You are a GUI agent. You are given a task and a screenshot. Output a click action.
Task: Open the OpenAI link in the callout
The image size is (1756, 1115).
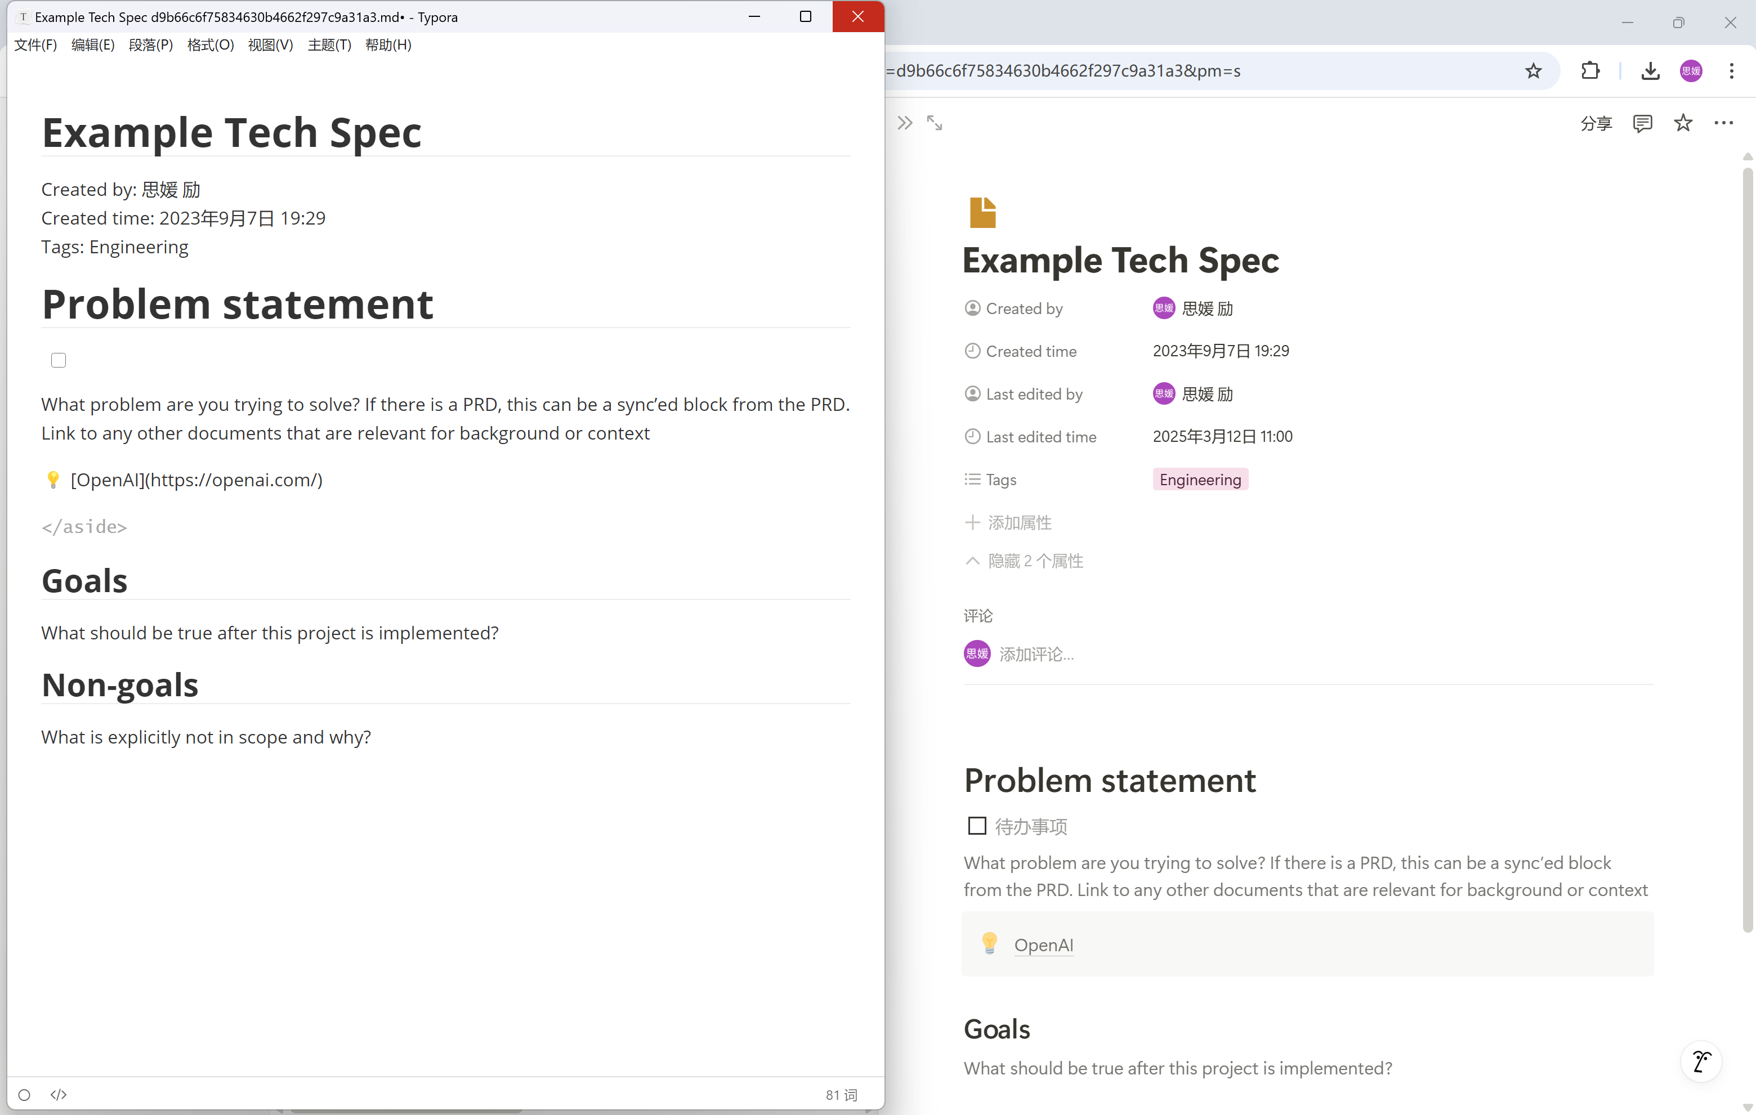[x=1043, y=945]
